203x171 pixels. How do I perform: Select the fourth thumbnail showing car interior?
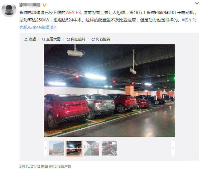coord(109,148)
